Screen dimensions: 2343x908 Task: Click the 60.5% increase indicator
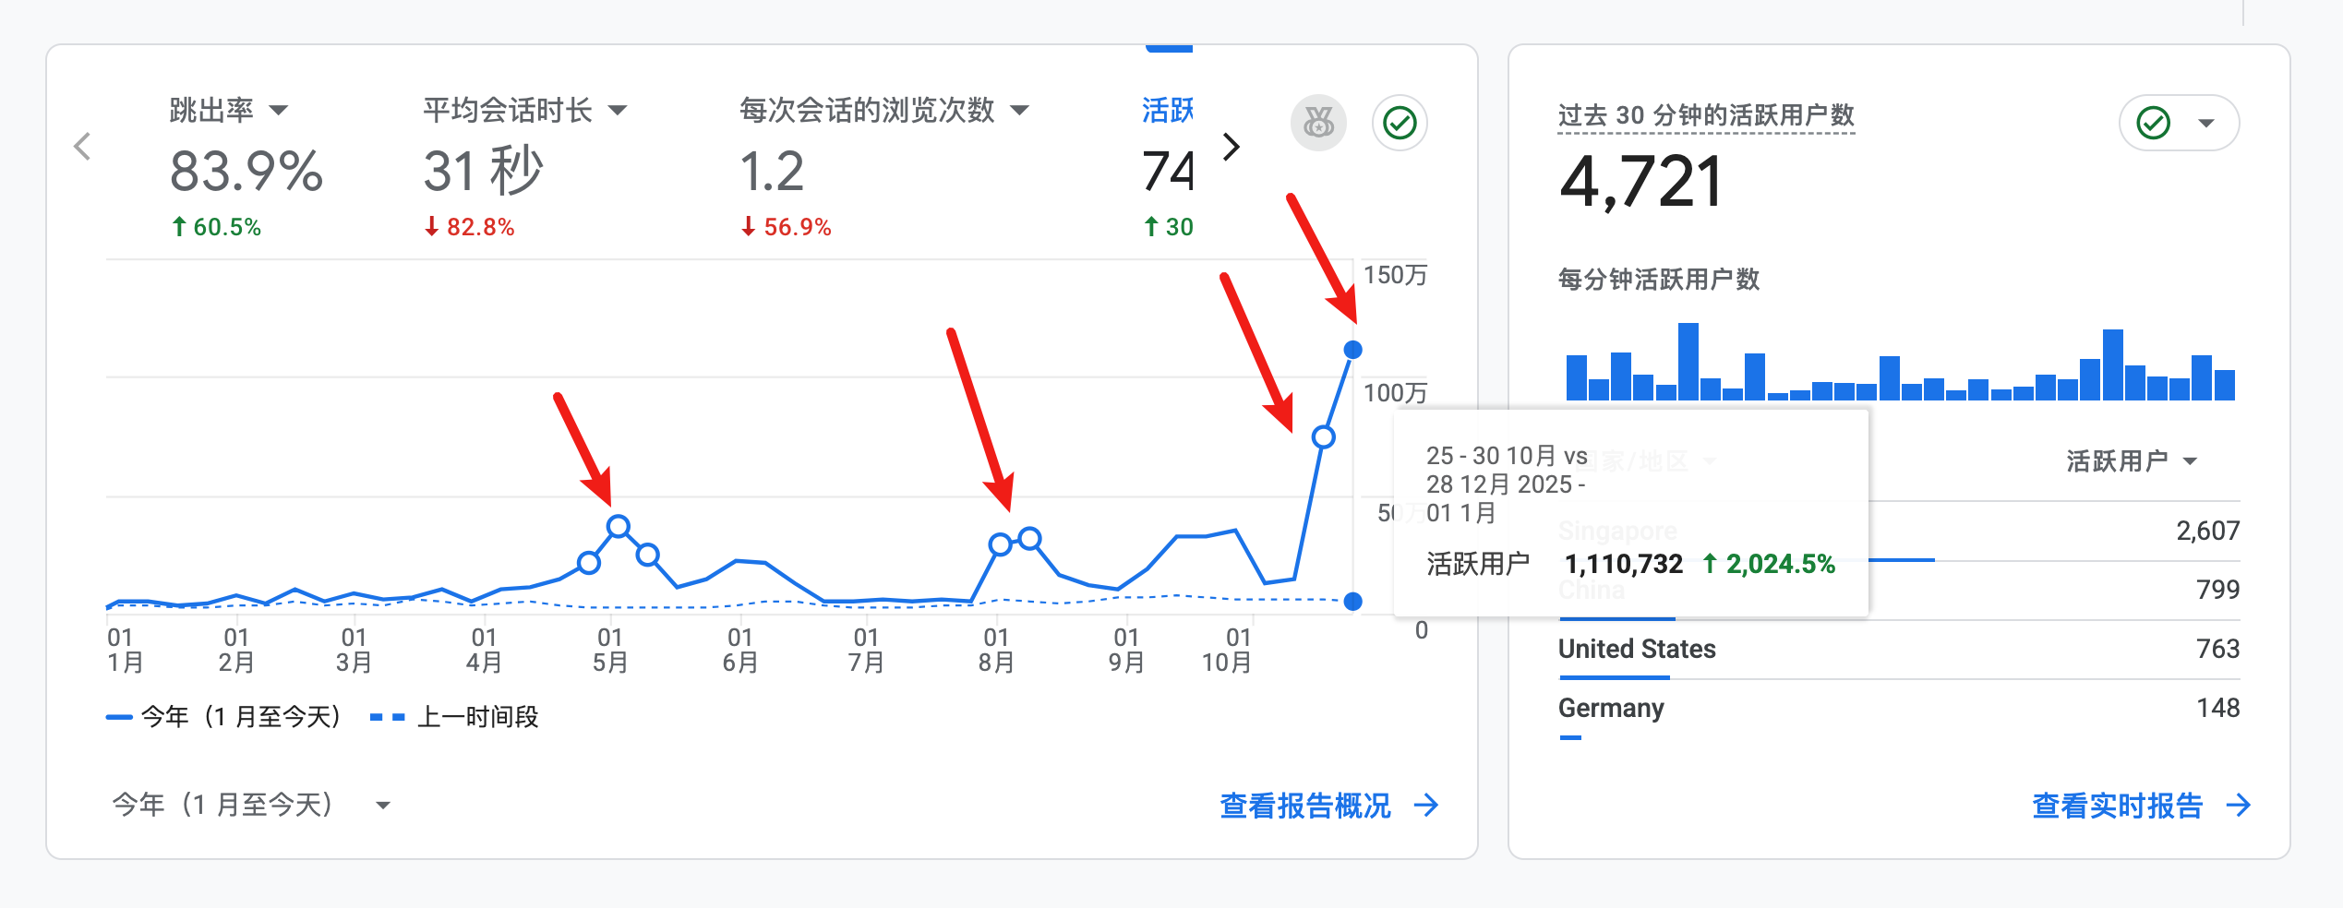(216, 227)
